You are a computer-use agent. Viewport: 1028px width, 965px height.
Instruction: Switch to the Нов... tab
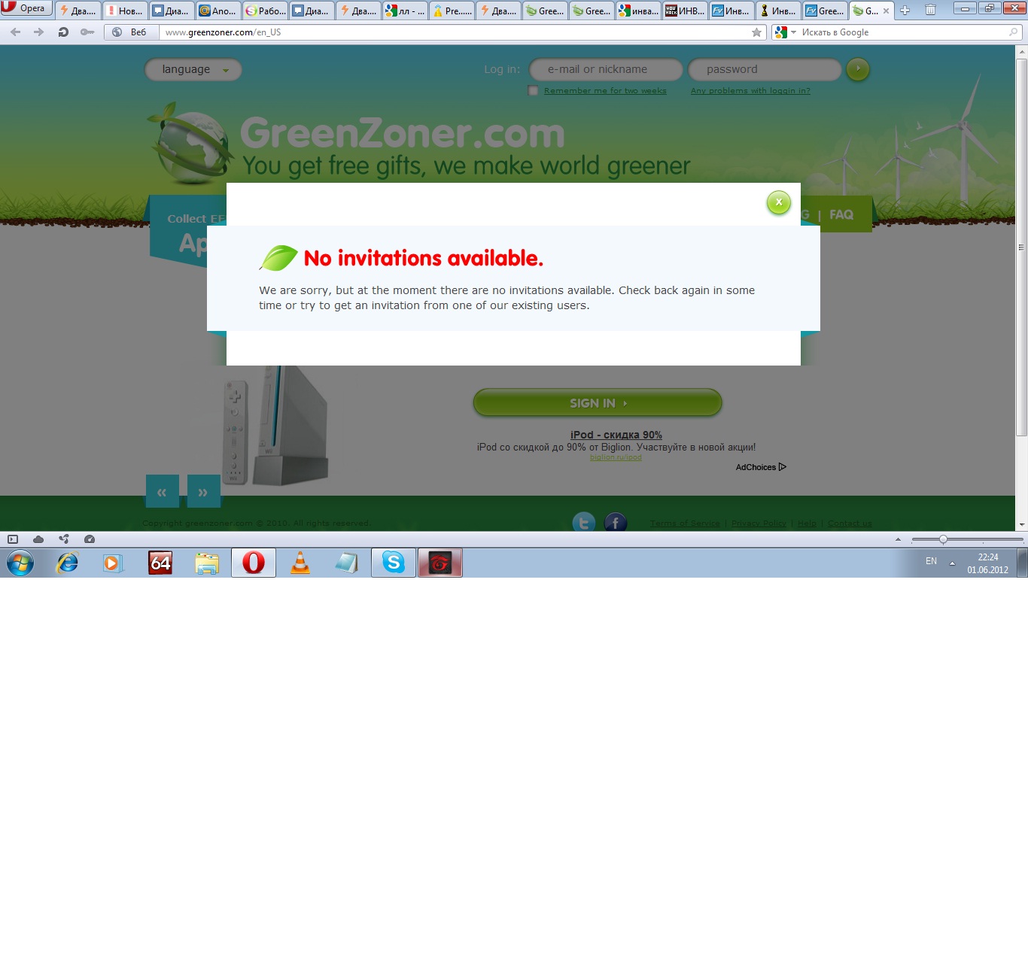(x=124, y=11)
